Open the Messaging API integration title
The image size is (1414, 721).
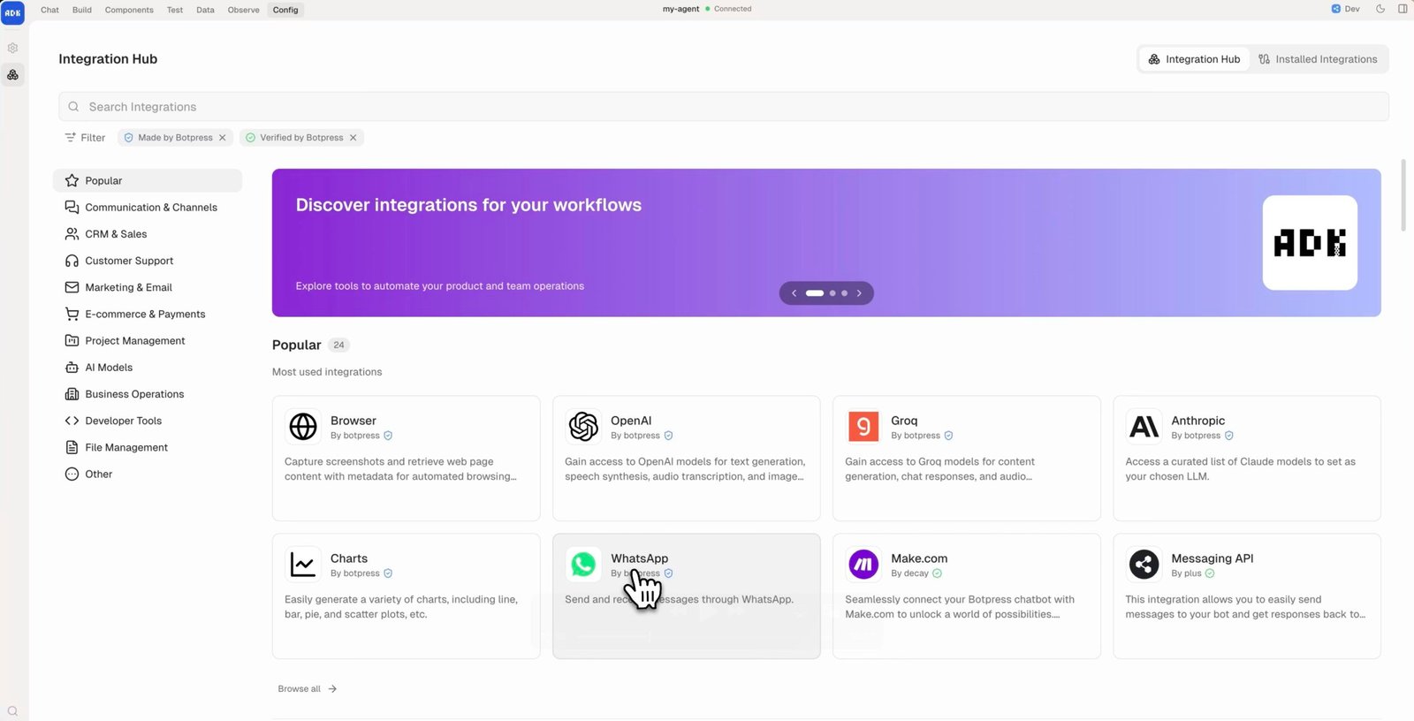(x=1212, y=558)
